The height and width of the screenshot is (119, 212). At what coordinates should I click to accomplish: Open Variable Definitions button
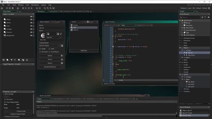coord(50,67)
